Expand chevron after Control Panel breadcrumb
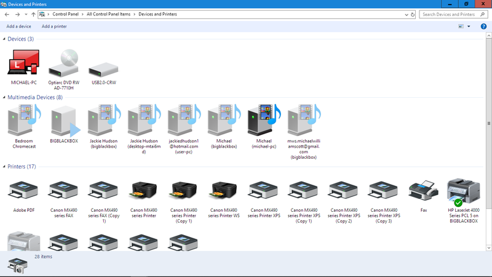 point(82,14)
